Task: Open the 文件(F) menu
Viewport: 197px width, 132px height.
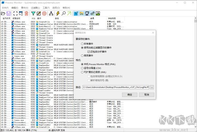Action: pos(5,8)
